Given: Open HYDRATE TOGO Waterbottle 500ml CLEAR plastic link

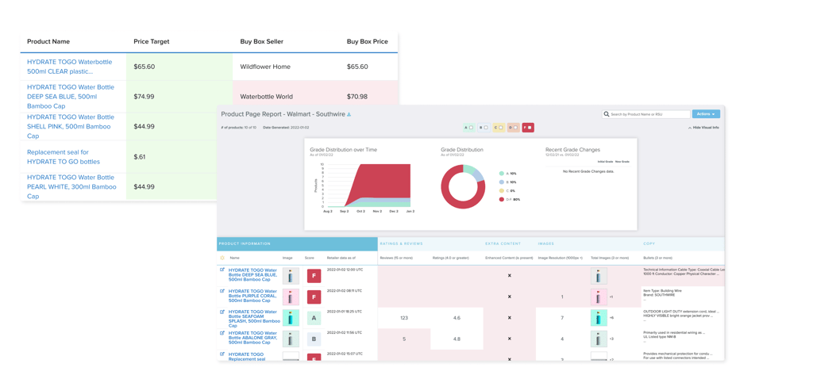Looking at the screenshot, I should [x=70, y=67].
